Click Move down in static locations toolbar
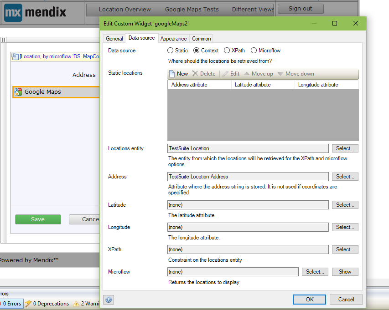This screenshot has width=389, height=310. pyautogui.click(x=296, y=74)
